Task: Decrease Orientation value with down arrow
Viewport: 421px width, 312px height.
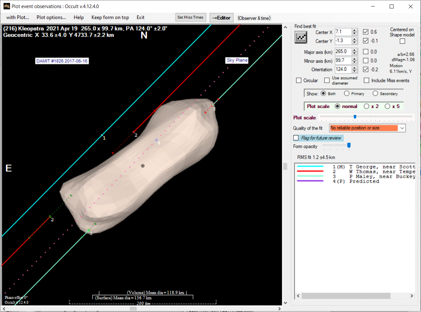Action: click(x=354, y=71)
